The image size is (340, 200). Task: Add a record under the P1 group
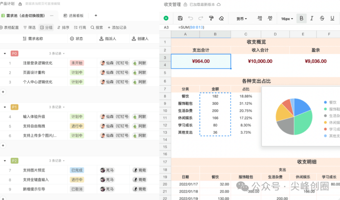click(3, 146)
